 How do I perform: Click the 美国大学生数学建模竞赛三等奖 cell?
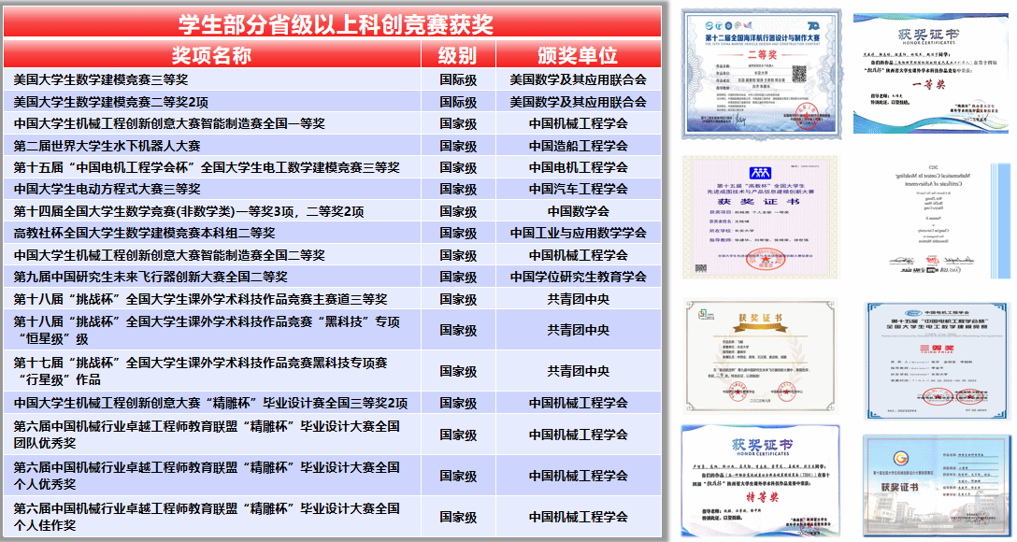tap(101, 79)
